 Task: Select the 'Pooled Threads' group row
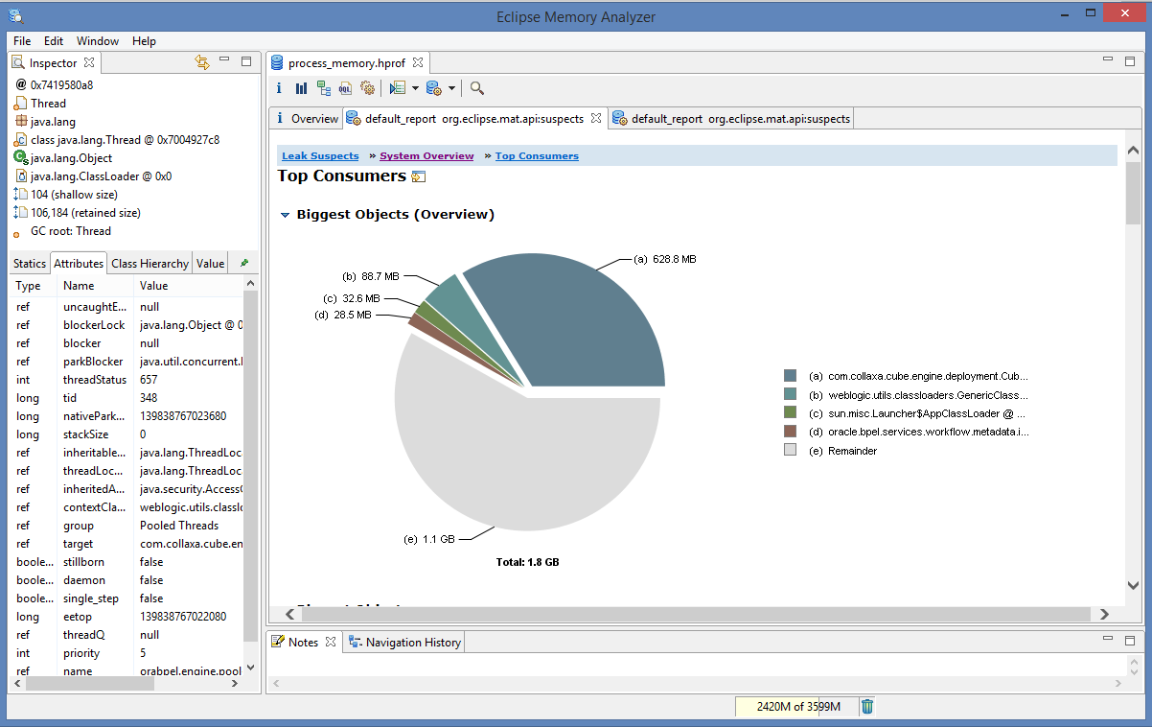(127, 526)
